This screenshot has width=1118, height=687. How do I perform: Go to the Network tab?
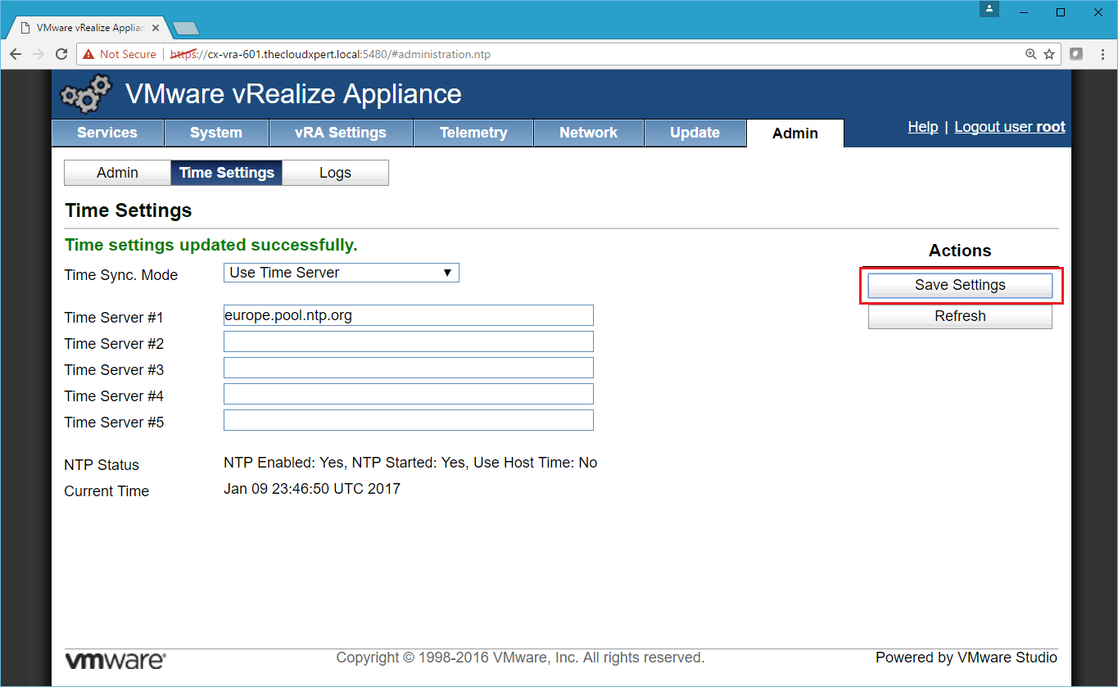click(x=588, y=133)
